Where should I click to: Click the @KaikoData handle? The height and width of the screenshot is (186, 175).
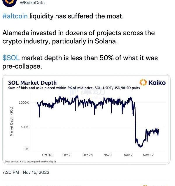(32, 3)
